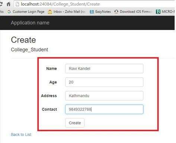Click the Address field label
The image size is (176, 143).
[49, 96]
